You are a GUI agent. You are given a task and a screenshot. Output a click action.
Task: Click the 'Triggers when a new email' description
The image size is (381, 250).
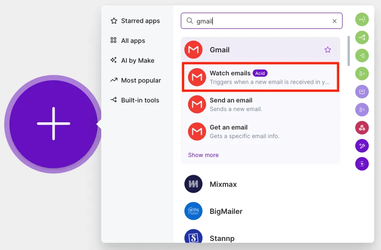coord(270,82)
